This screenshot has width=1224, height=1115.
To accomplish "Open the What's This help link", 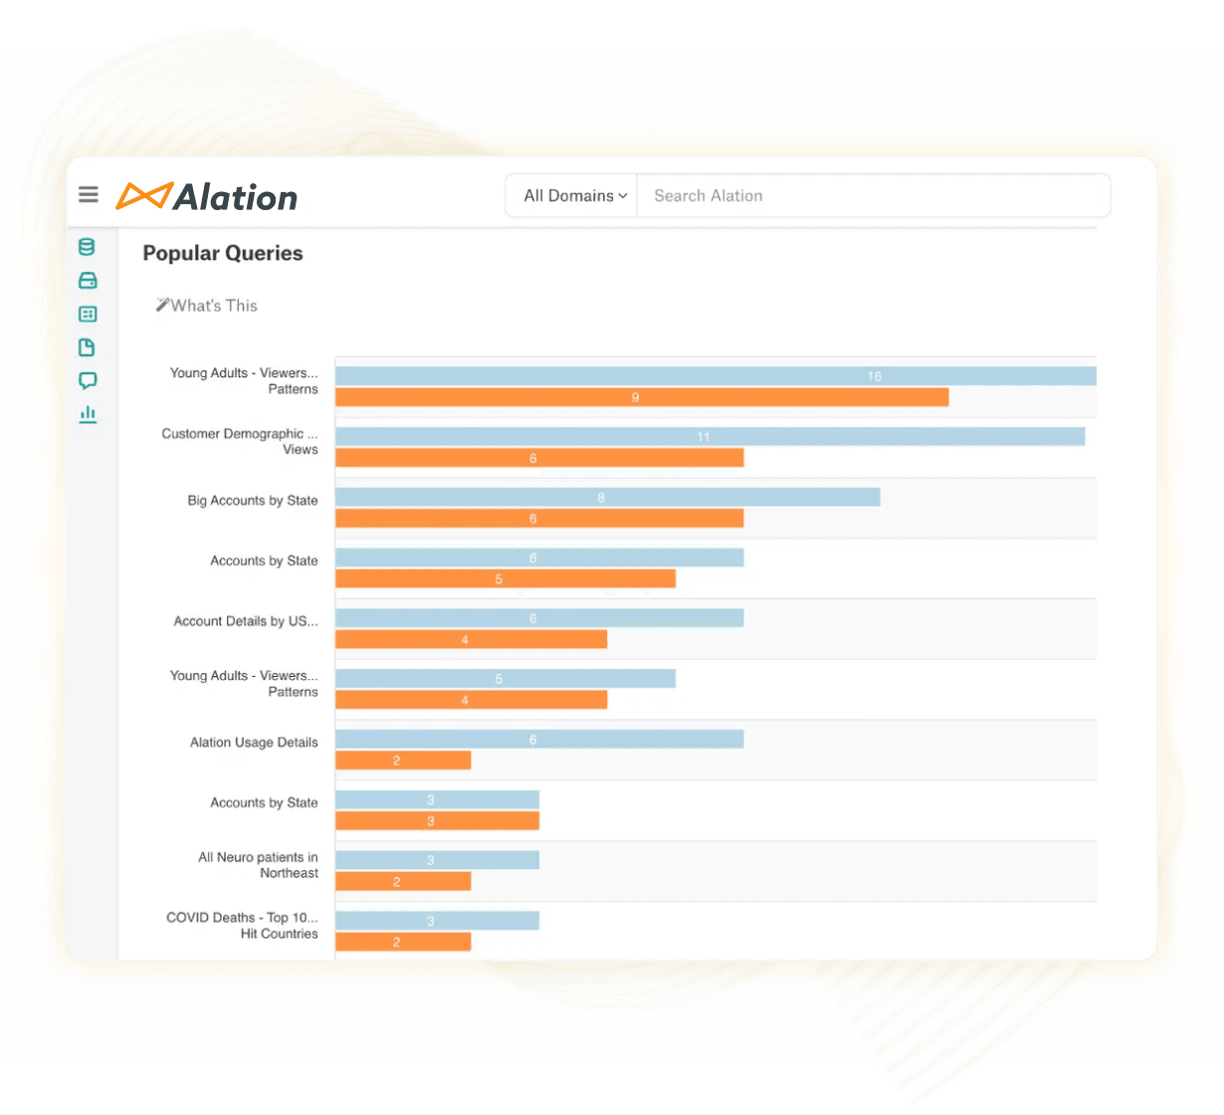I will 213,306.
